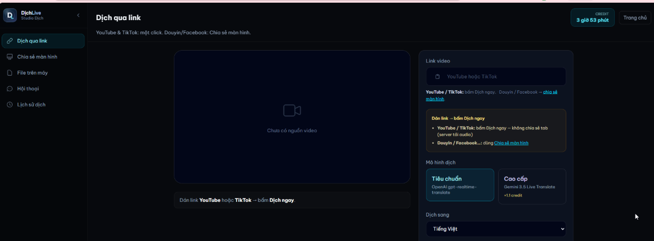Click the monitor icon beside Chia sẻ màn hình
Viewport: 654px width, 241px height.
(10, 57)
